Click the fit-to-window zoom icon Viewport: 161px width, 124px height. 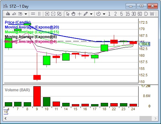(x=59, y=14)
